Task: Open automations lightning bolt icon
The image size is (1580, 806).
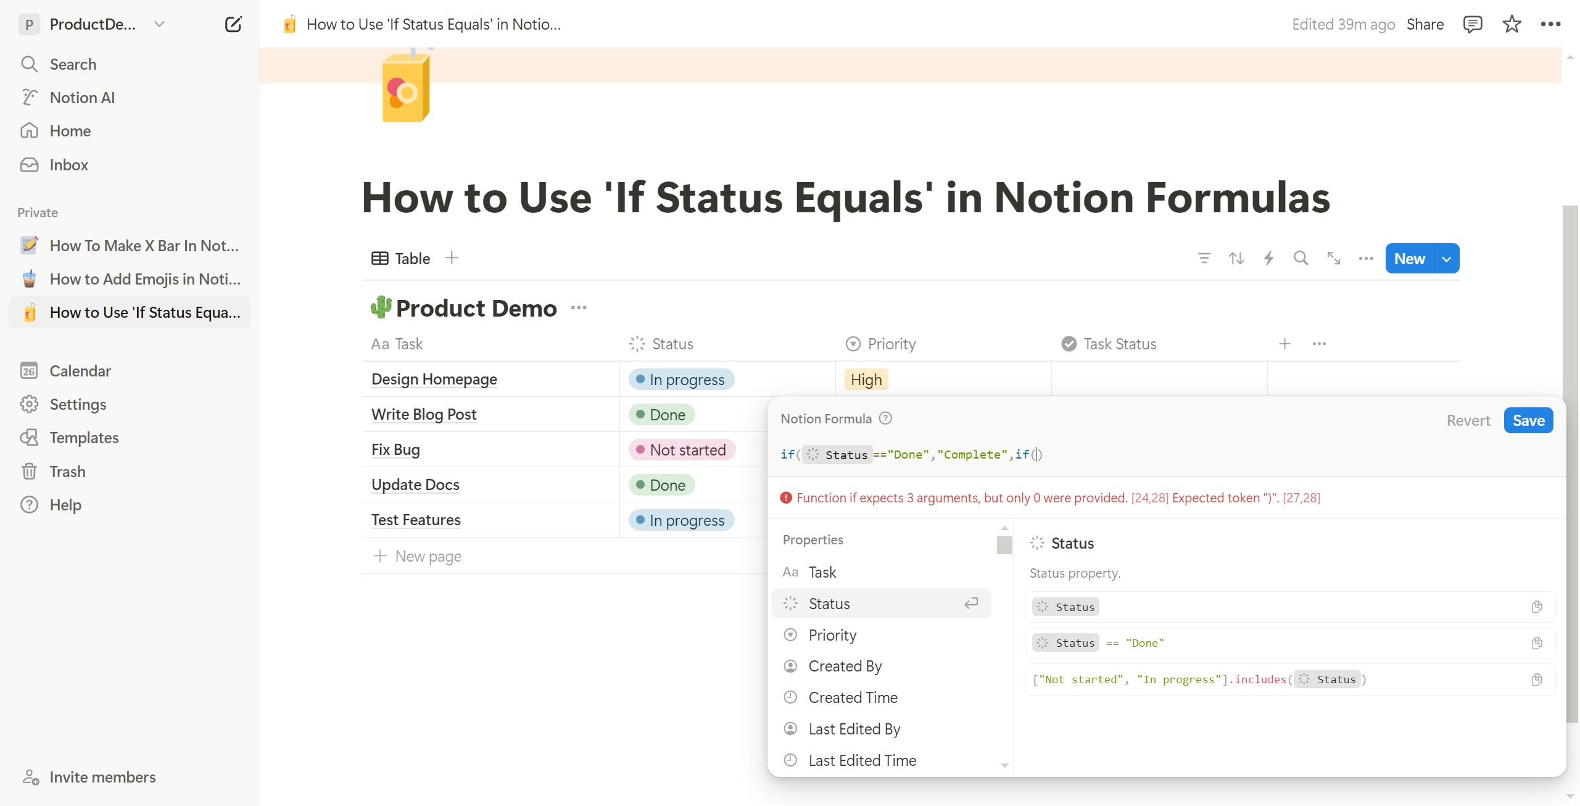Action: (x=1268, y=258)
